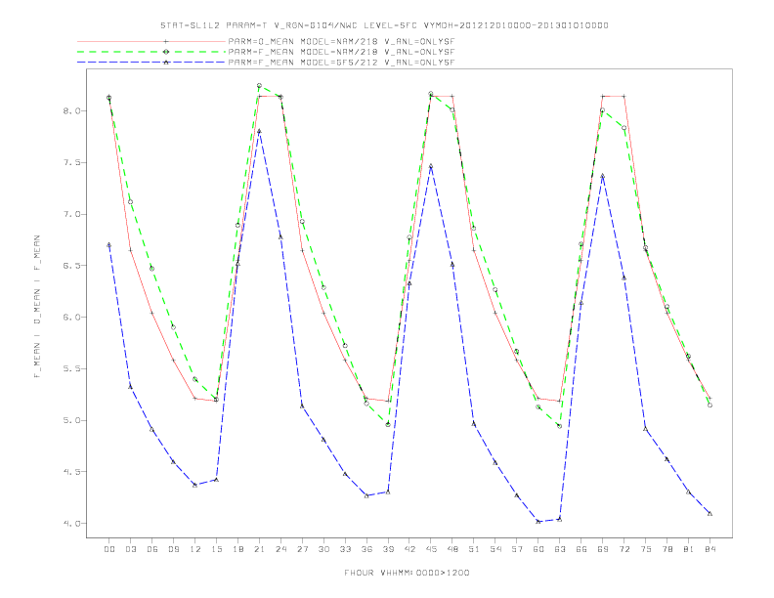The image size is (774, 598).
Task: Click the x-axis tick label 84
Action: pyautogui.click(x=709, y=549)
